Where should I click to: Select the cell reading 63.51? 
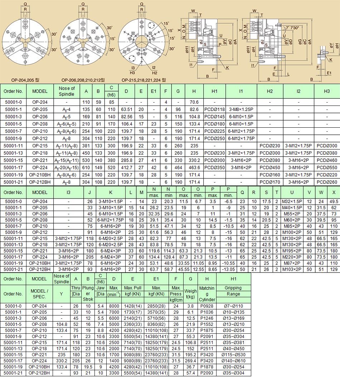pos(127,109)
